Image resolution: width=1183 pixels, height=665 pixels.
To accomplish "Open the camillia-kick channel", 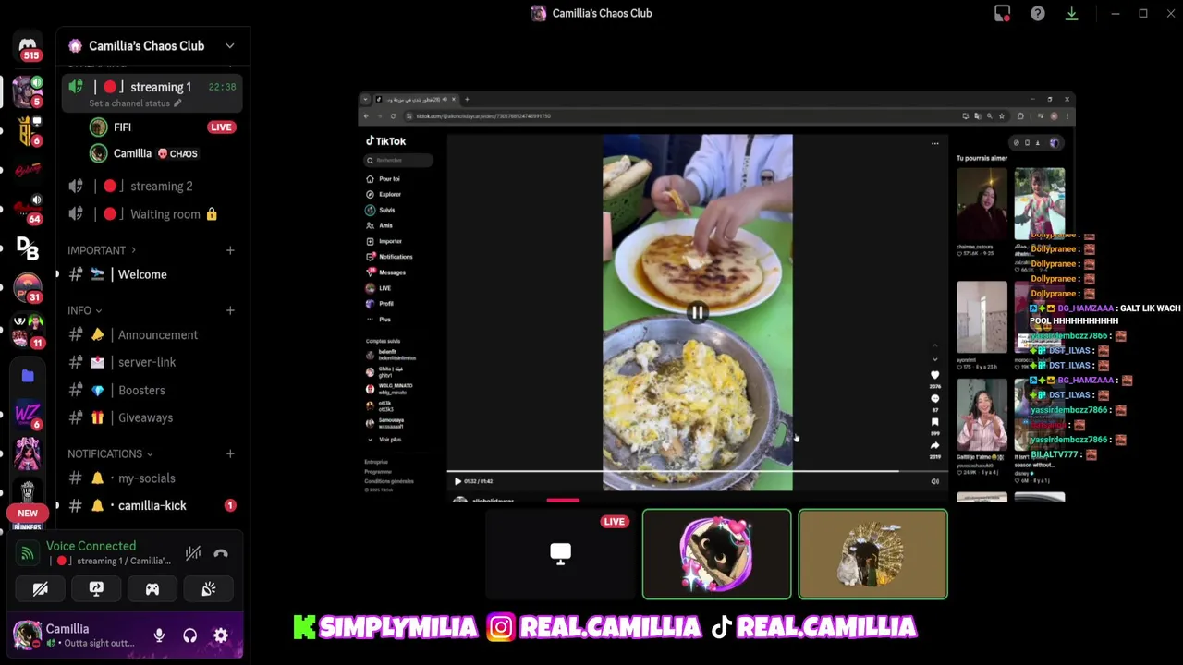I will [152, 505].
